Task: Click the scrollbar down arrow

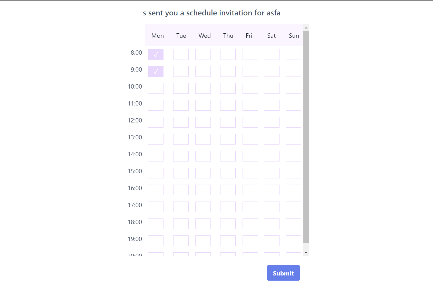Action: [x=306, y=253]
